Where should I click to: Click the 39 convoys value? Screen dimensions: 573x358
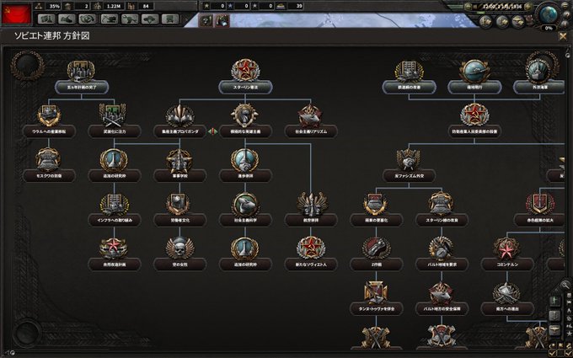click(299, 6)
